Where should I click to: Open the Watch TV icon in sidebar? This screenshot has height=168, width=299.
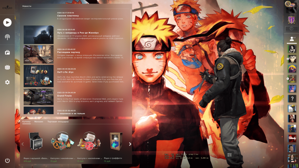(7, 67)
